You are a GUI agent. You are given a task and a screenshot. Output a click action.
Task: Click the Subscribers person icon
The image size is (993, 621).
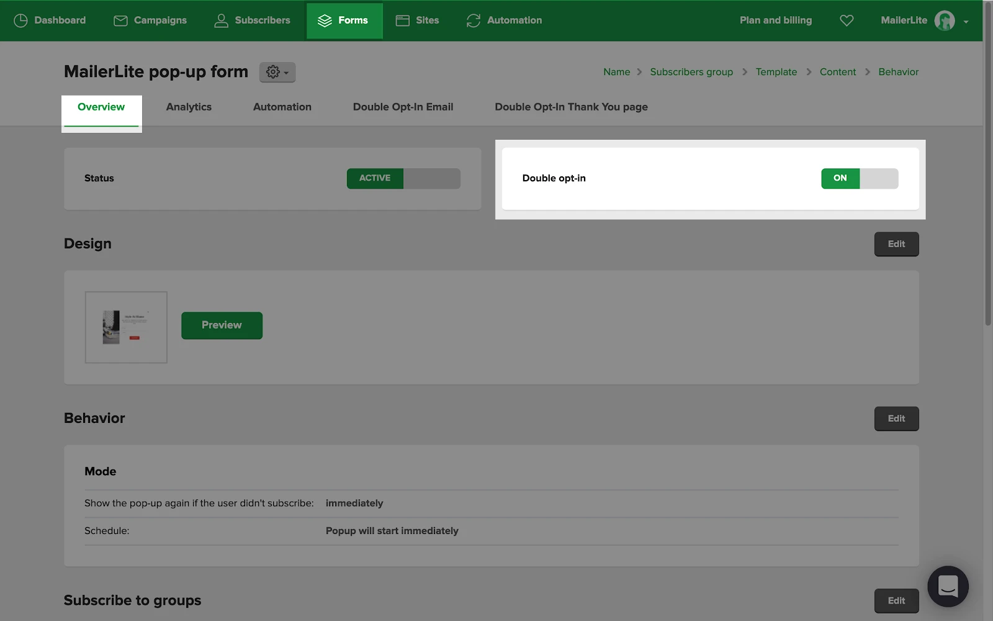coord(221,20)
